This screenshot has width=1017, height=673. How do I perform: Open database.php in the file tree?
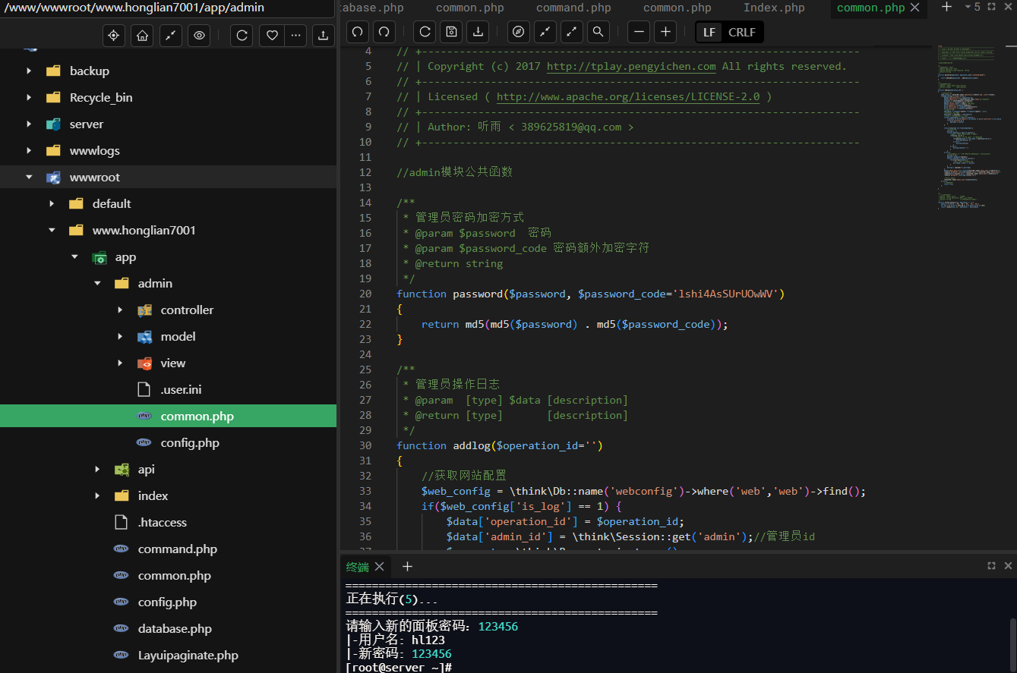click(175, 629)
